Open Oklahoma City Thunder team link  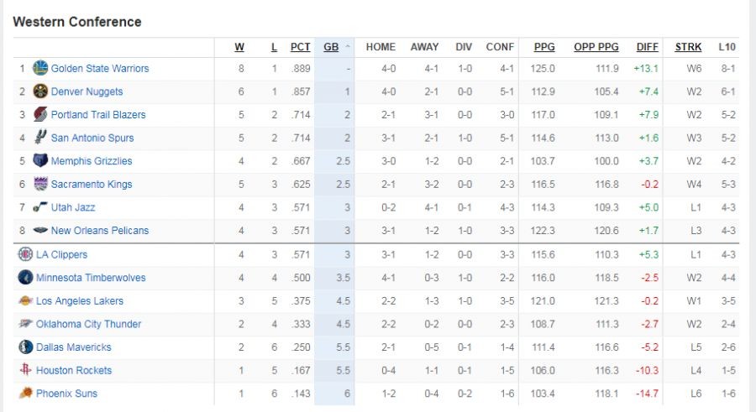point(88,324)
